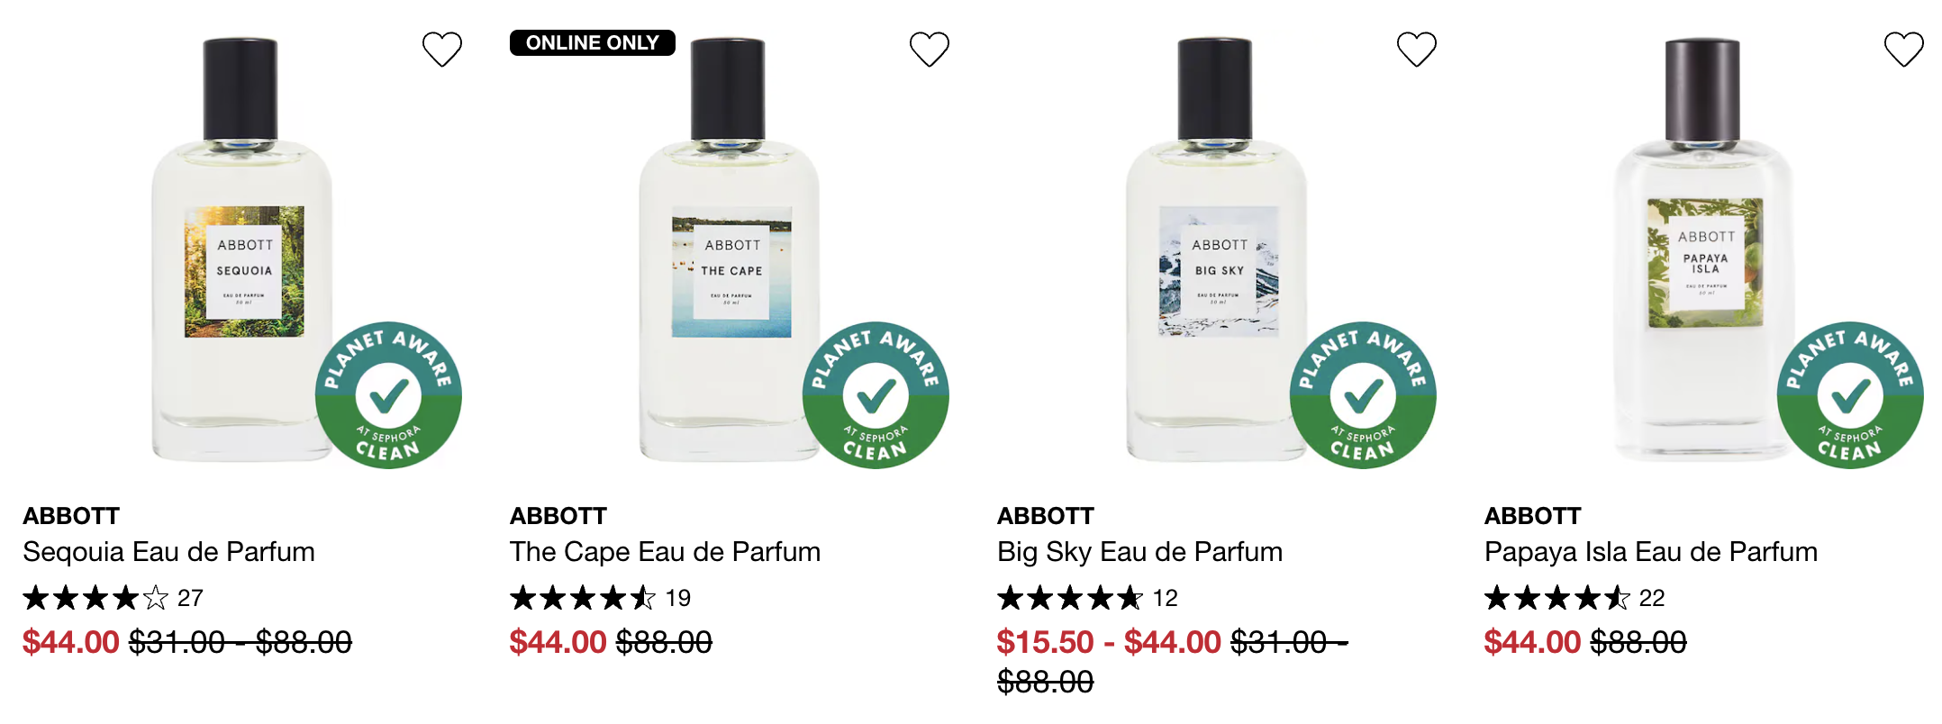View the 27 reviews star rating
Viewport: 1942px width, 724px height.
click(x=113, y=598)
